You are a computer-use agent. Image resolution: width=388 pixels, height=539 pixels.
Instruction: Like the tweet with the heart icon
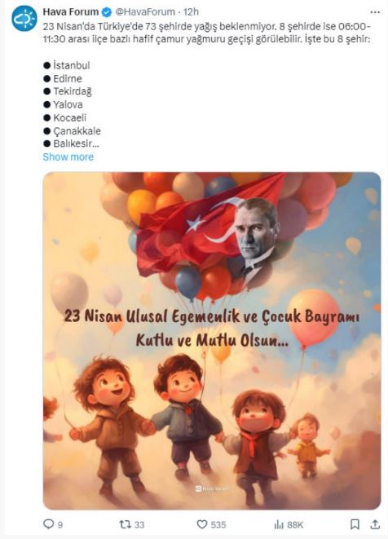[x=201, y=524]
